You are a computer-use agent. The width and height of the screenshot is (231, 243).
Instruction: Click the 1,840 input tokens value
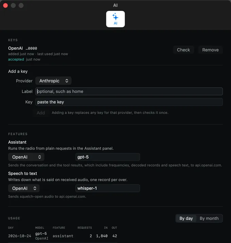click(x=102, y=236)
